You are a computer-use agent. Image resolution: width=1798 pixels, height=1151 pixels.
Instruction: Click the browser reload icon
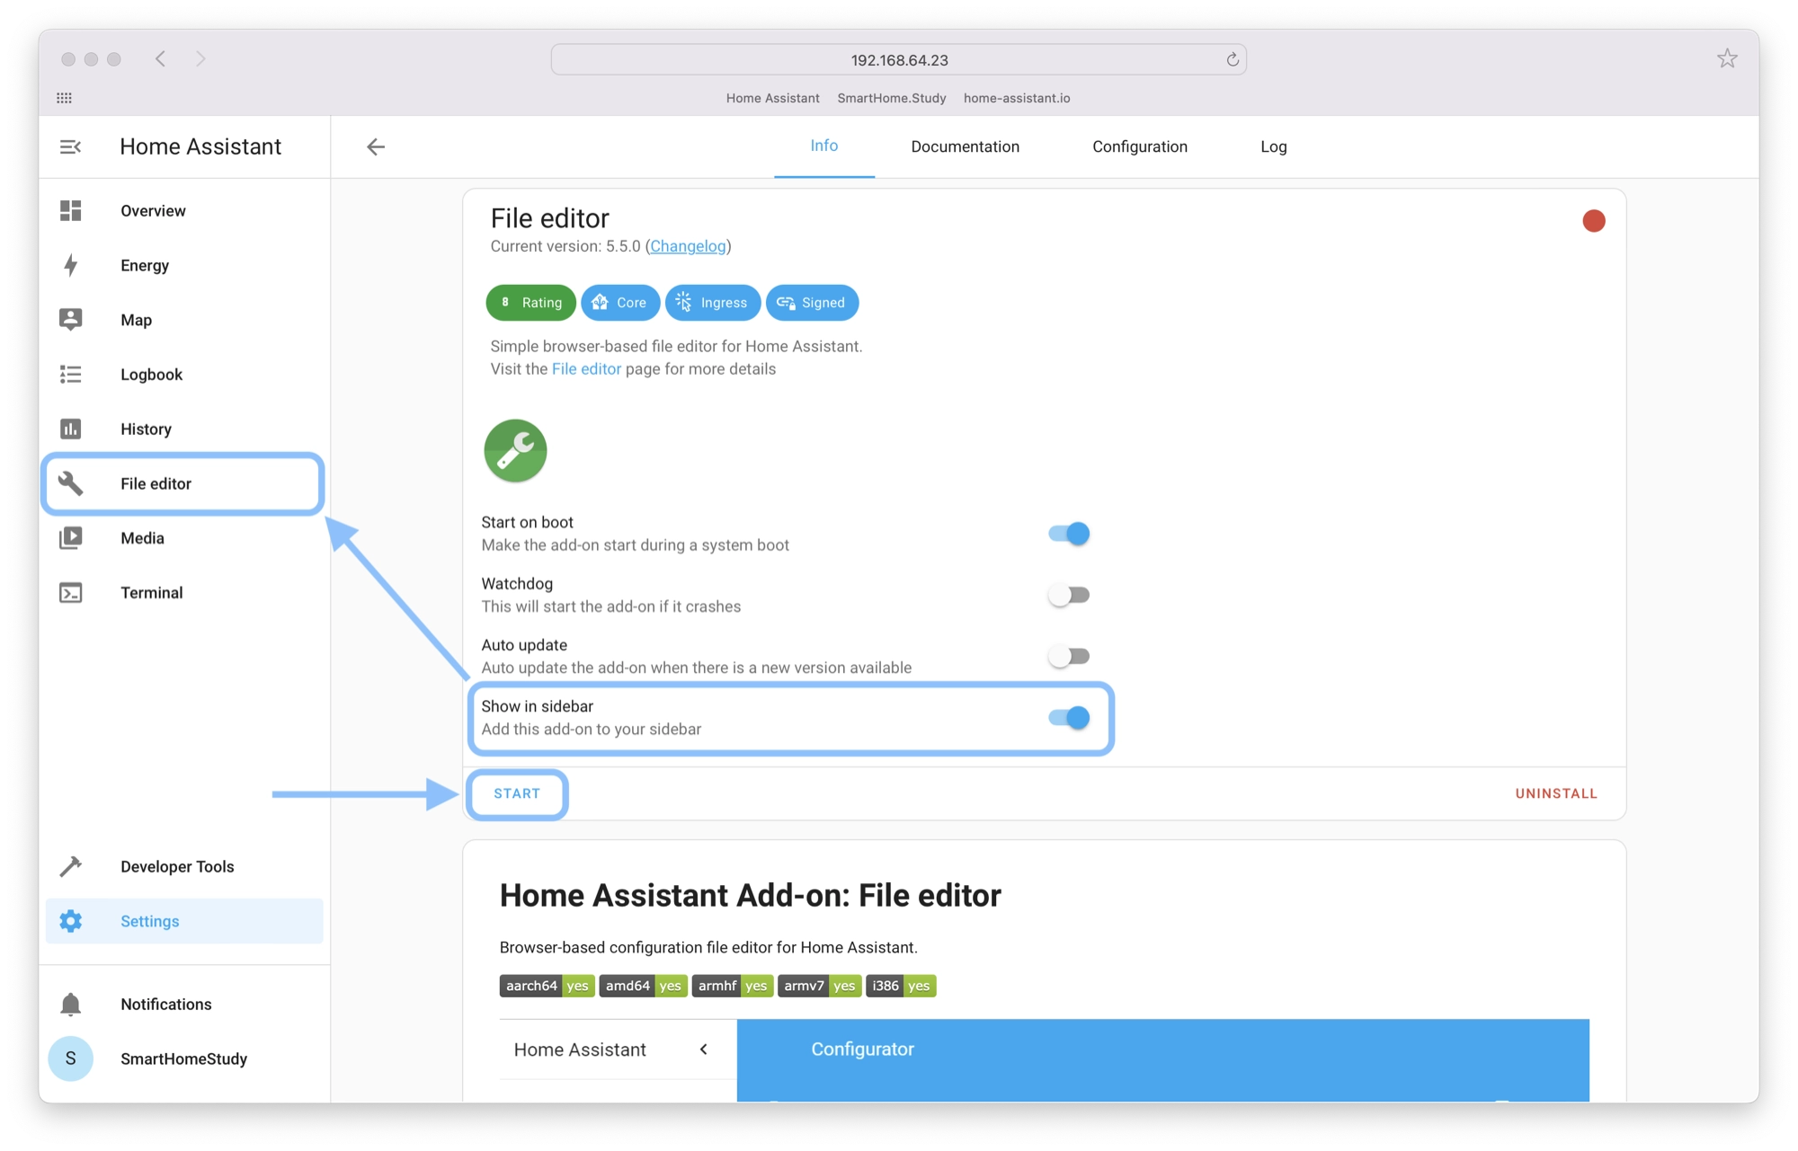pyautogui.click(x=1233, y=60)
